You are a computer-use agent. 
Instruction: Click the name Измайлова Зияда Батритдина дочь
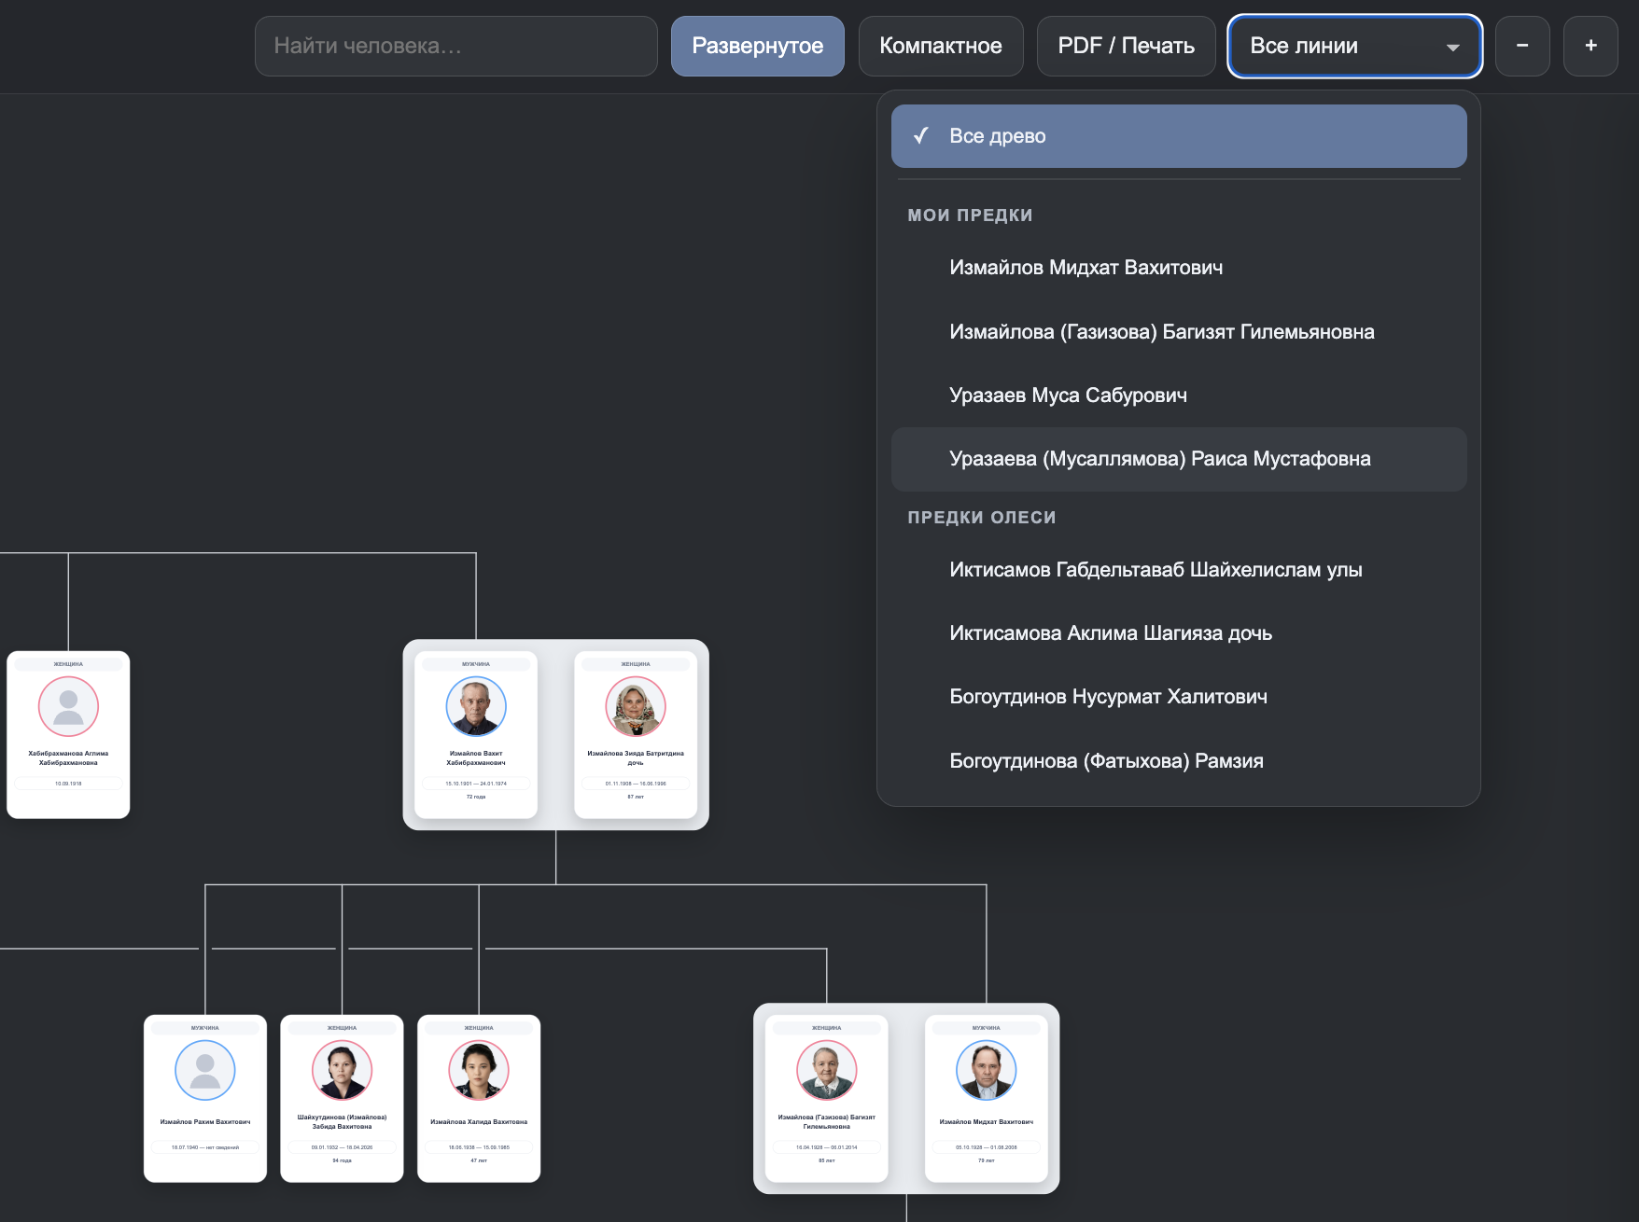[636, 757]
